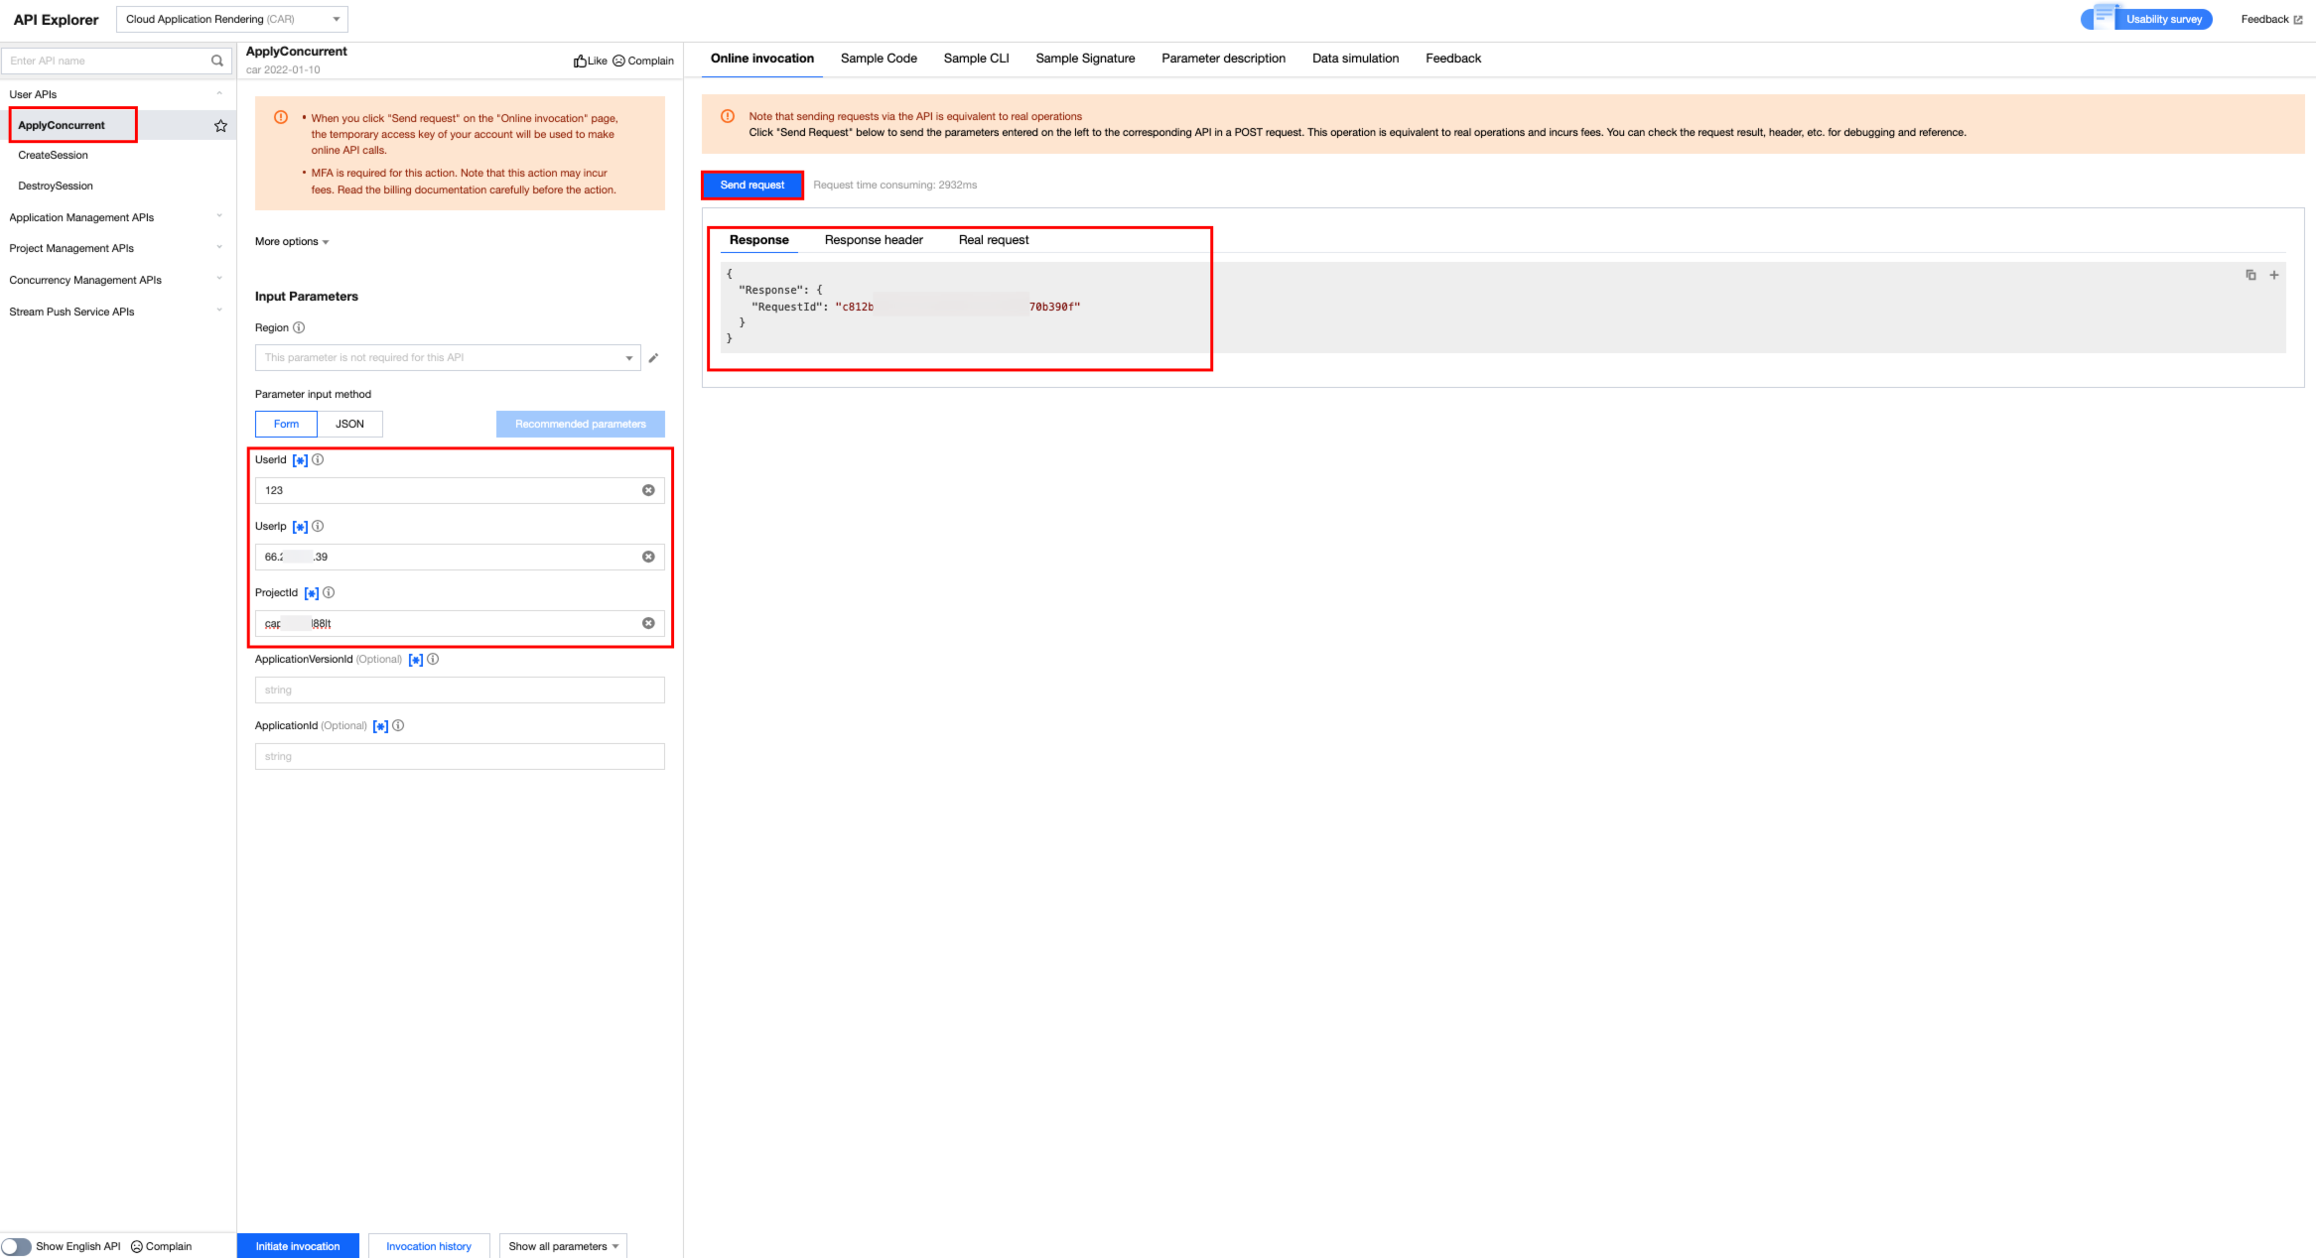Expand the More options section
Viewport: 2316px width, 1258px height.
pyautogui.click(x=291, y=242)
